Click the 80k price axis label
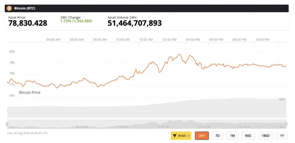This screenshot has width=295, height=143. [12, 52]
